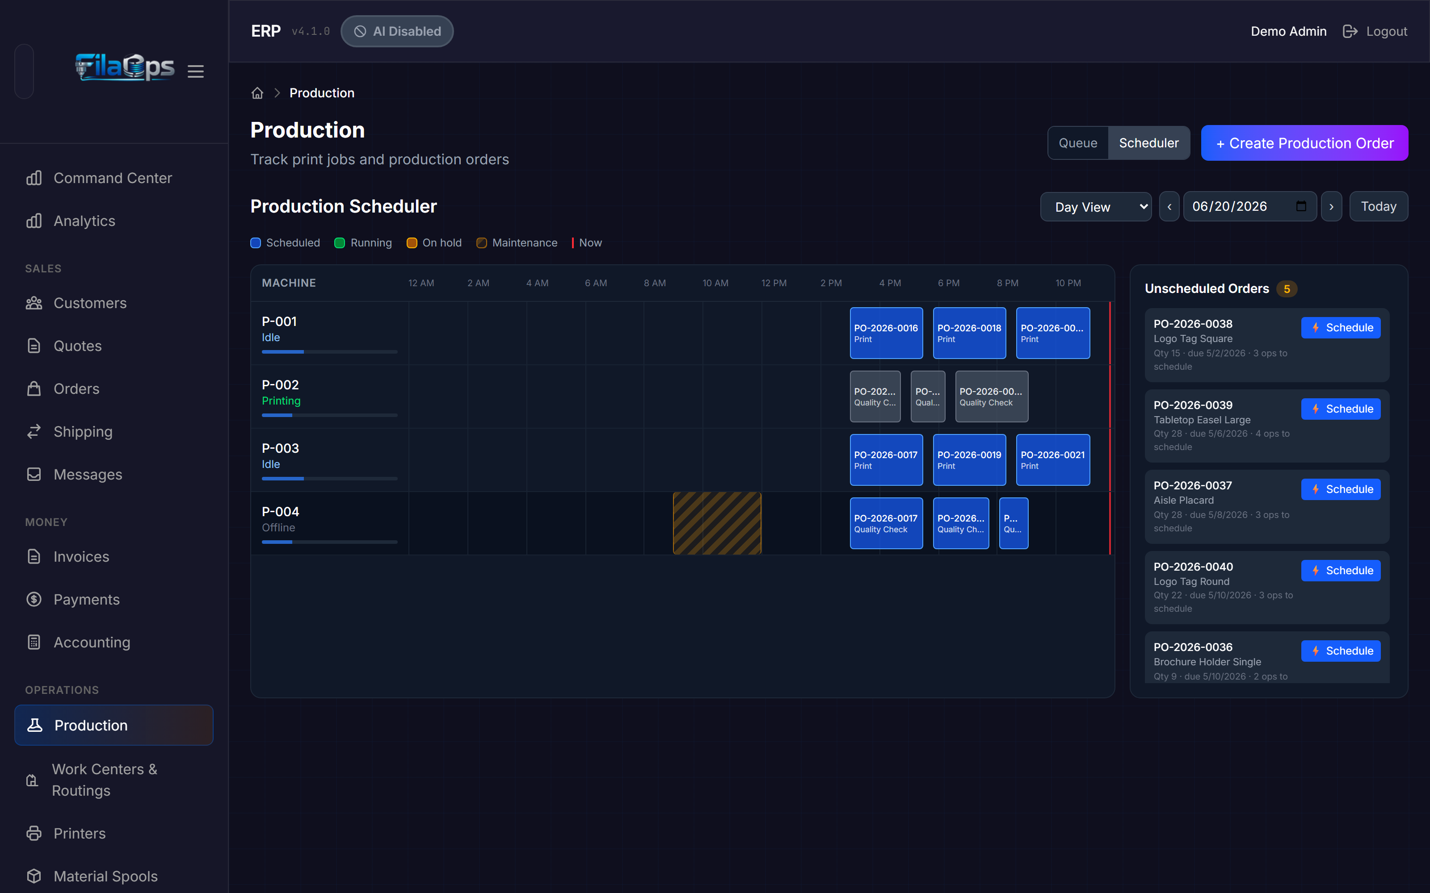
Task: Click the FilaOps logo
Action: (125, 68)
